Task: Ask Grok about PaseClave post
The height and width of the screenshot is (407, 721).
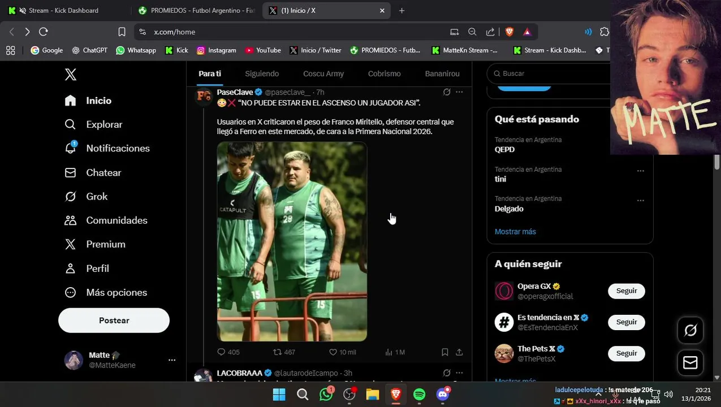Action: pos(447,92)
